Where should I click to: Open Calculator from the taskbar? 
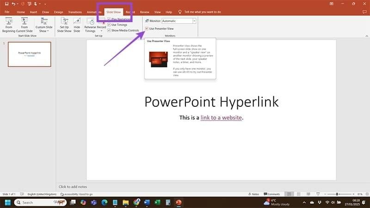[168, 202]
